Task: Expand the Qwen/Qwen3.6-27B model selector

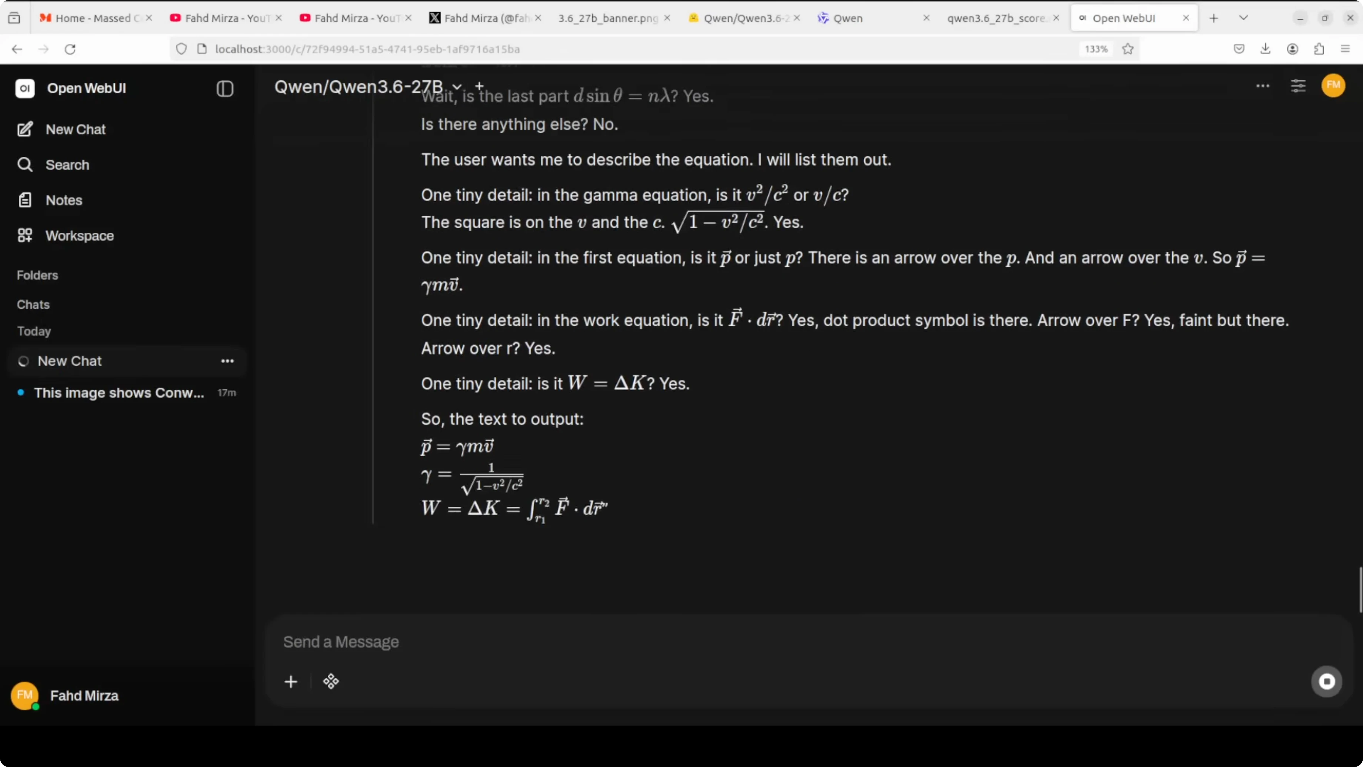Action: click(457, 86)
